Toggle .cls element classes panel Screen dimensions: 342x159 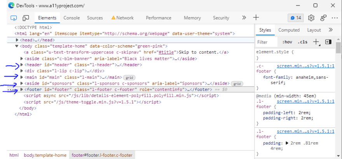pos(302,42)
